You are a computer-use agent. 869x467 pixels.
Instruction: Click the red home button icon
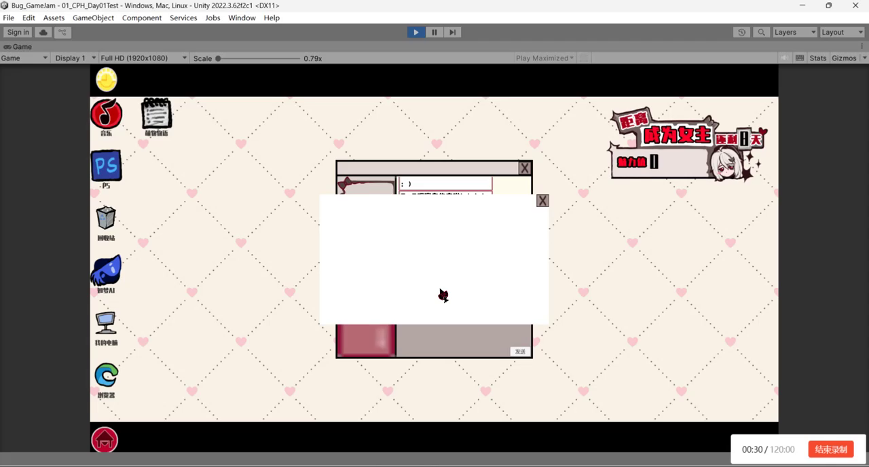[x=105, y=440]
